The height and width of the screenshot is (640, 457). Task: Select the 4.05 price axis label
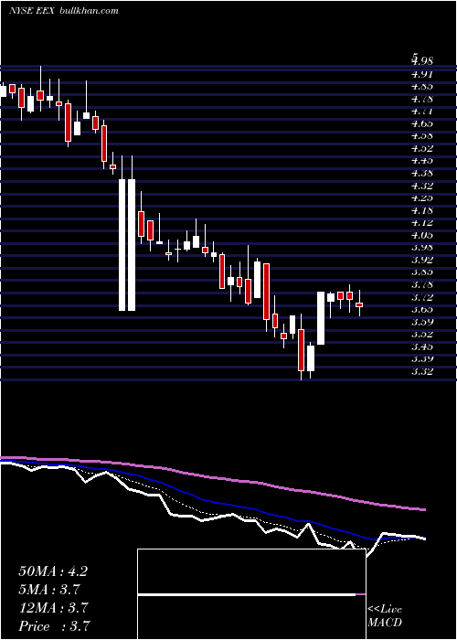(x=422, y=235)
